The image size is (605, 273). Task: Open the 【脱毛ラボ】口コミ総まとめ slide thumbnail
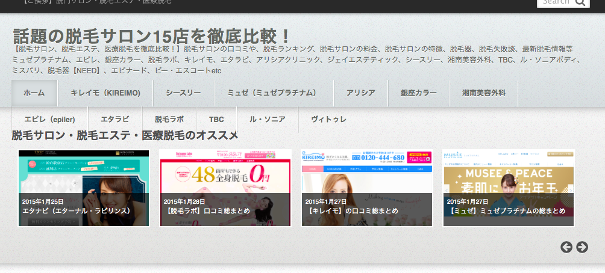(225, 188)
